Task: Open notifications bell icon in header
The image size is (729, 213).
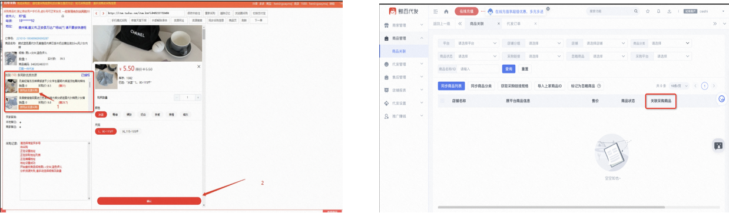Action: [x=658, y=11]
